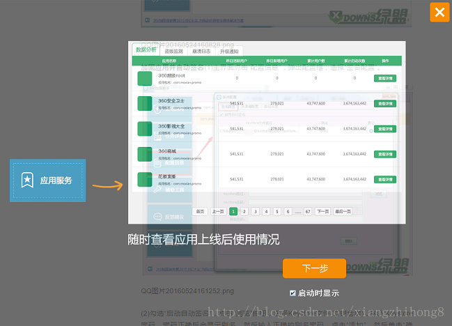
Task: Click the 360商城 app name
Action: tap(167, 151)
